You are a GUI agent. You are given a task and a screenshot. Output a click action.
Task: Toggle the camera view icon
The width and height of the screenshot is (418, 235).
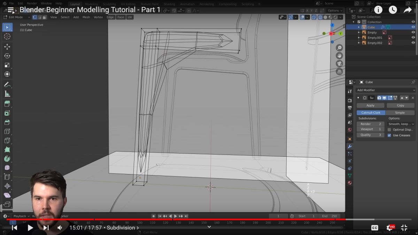click(x=339, y=64)
